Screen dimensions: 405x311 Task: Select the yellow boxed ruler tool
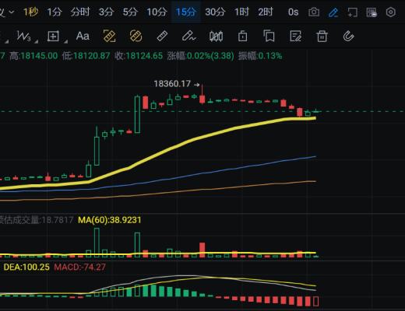(x=109, y=36)
